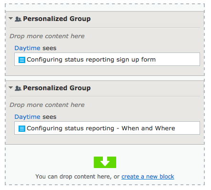Click the word sees above sign up form block
Screen dimensions: 211x190
pos(49,48)
